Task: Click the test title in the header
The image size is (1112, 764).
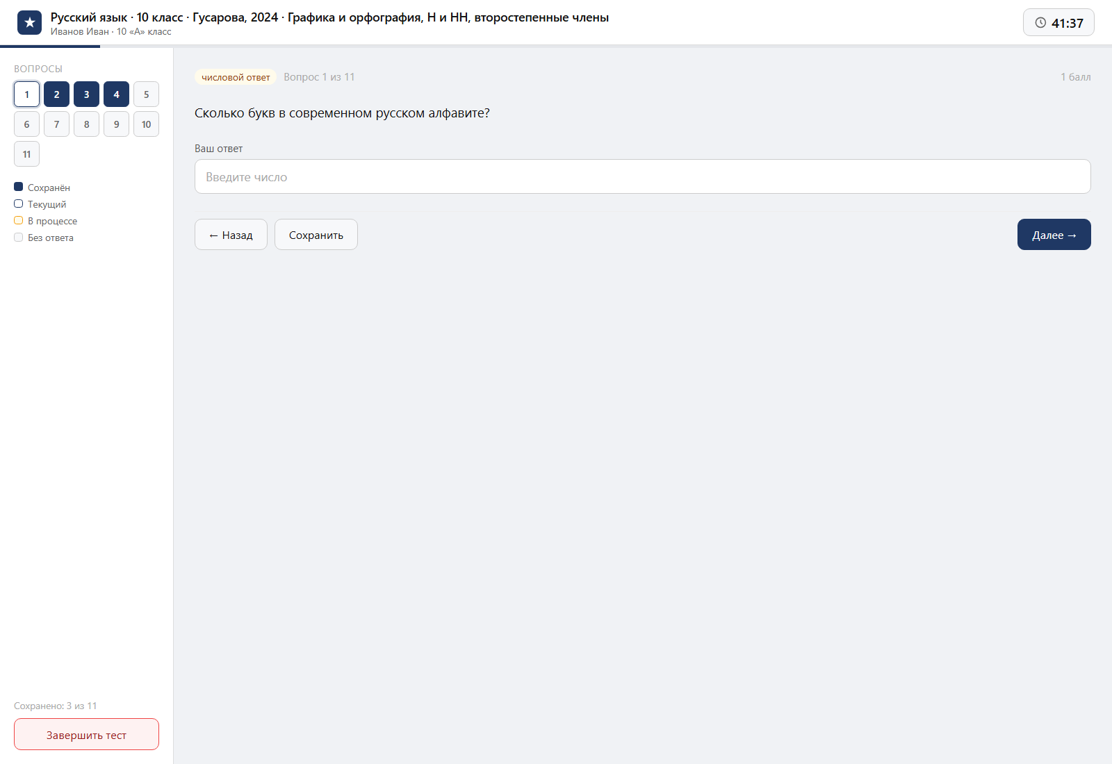Action: [329, 17]
